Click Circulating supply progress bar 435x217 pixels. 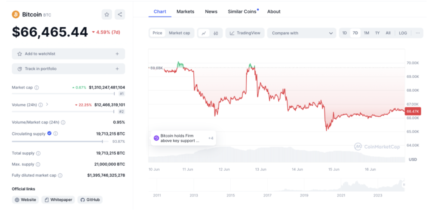click(x=60, y=141)
